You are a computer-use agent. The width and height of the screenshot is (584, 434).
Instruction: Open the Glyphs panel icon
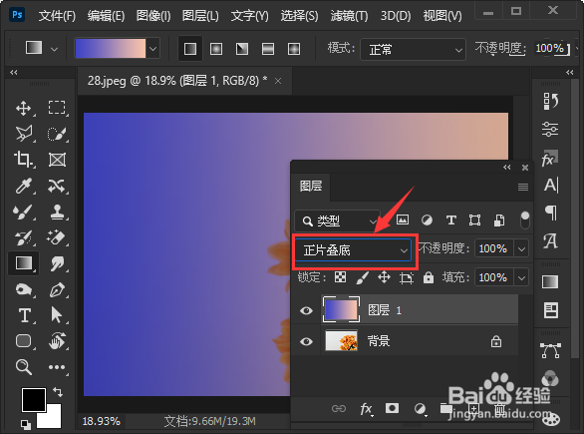coord(550,240)
